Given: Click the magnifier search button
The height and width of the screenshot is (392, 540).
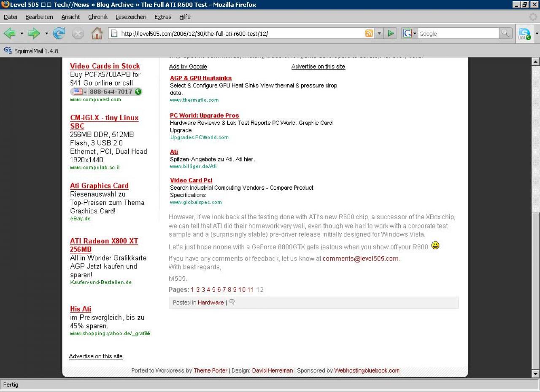Looking at the screenshot, I should tap(505, 33).
